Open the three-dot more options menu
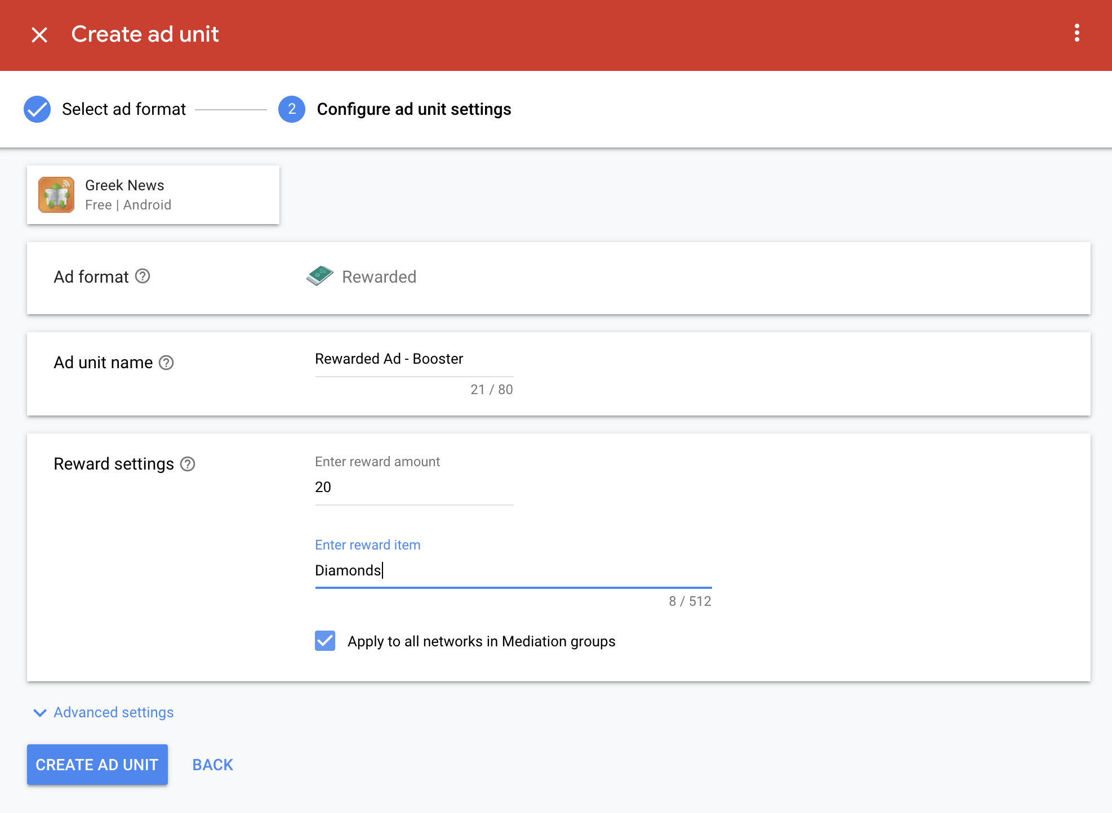Image resolution: width=1112 pixels, height=813 pixels. 1077,33
